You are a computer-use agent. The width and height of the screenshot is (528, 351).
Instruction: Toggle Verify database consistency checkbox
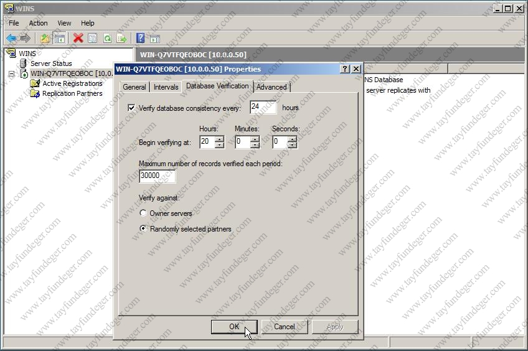(x=131, y=108)
